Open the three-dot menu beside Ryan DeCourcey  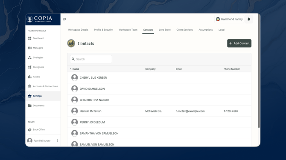pos(57,140)
